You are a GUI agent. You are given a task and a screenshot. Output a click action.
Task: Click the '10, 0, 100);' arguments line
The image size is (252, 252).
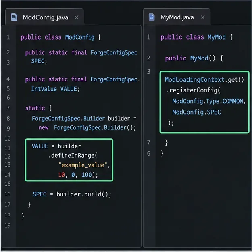(78, 175)
